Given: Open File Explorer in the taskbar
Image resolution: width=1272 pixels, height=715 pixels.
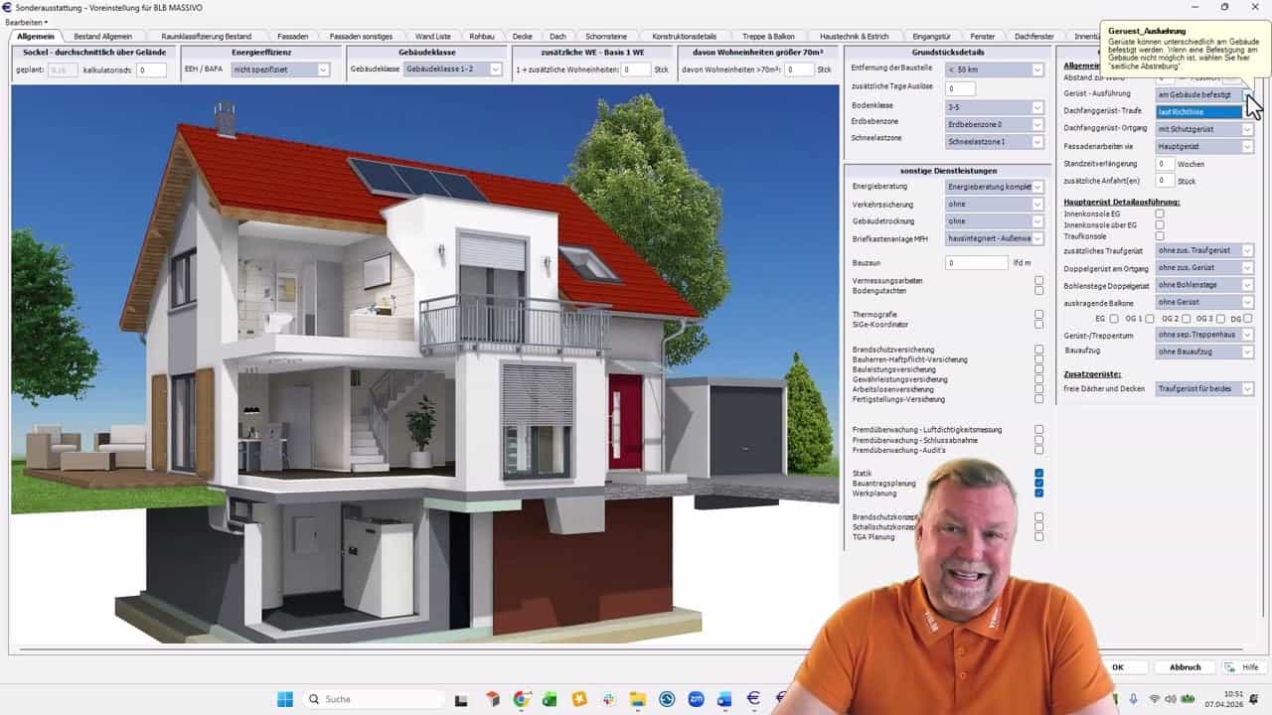Looking at the screenshot, I should (x=637, y=699).
